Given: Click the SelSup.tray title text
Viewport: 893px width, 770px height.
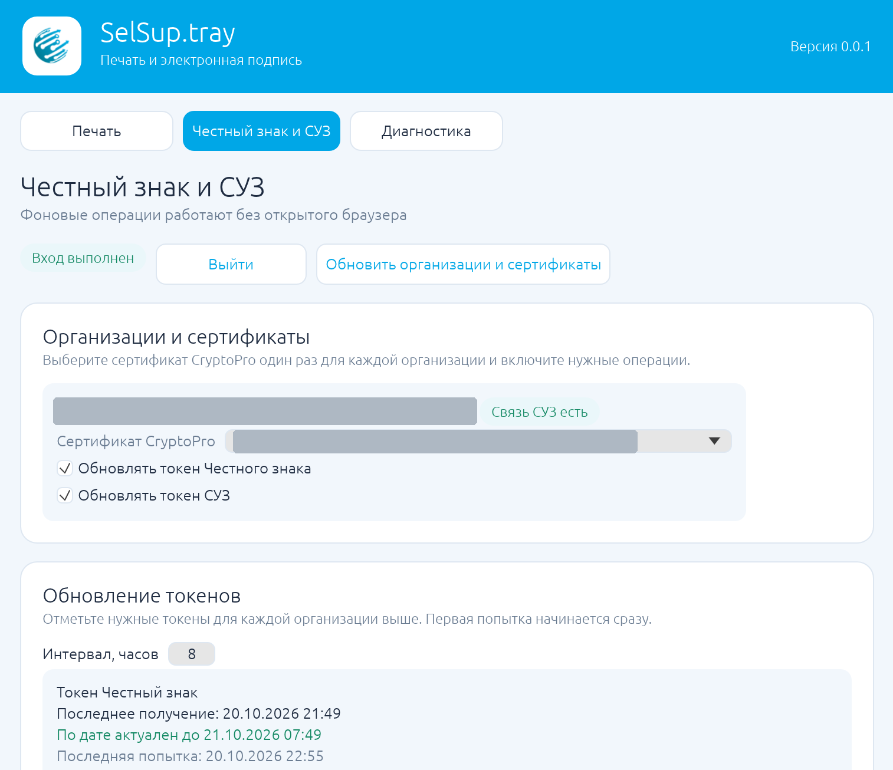Looking at the screenshot, I should (168, 33).
